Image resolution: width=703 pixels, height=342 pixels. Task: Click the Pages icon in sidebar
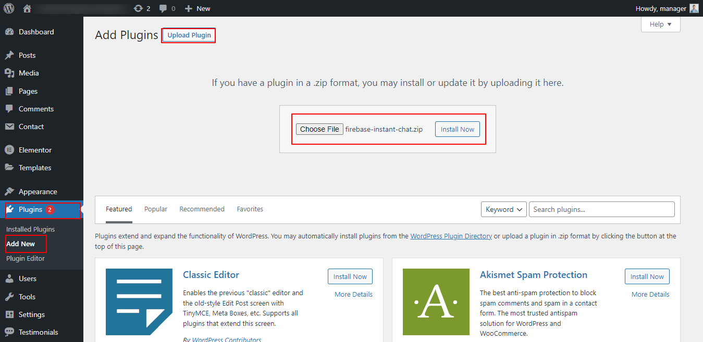[x=9, y=91]
